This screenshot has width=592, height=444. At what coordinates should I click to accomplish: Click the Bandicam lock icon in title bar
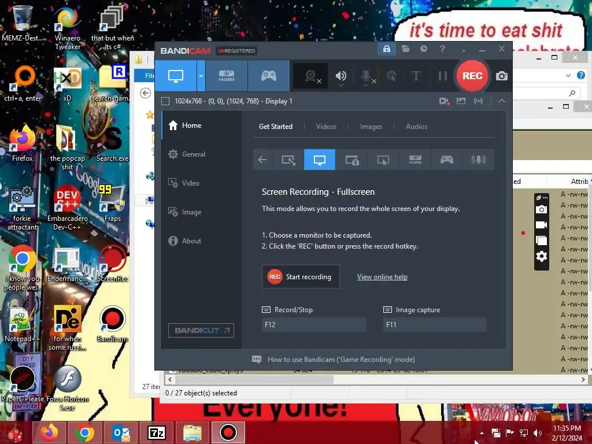[387, 49]
